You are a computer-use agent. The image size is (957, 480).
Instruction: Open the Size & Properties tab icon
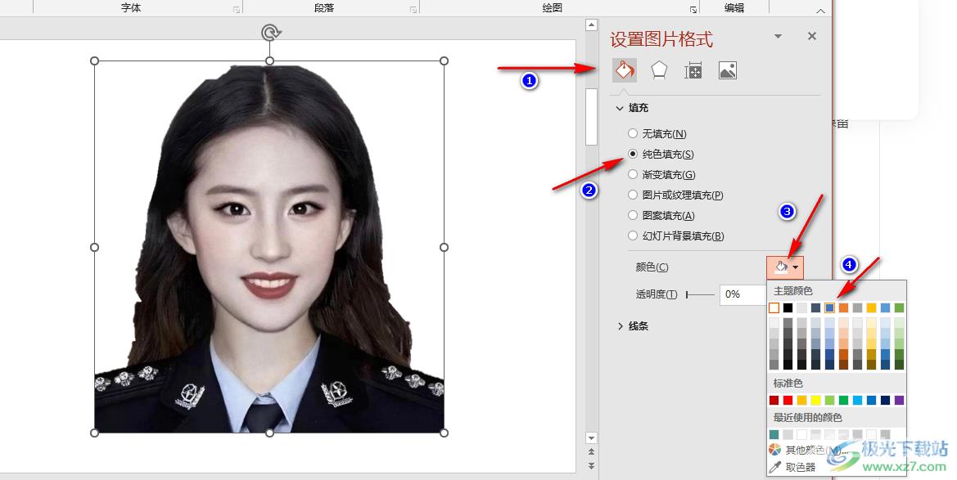693,71
